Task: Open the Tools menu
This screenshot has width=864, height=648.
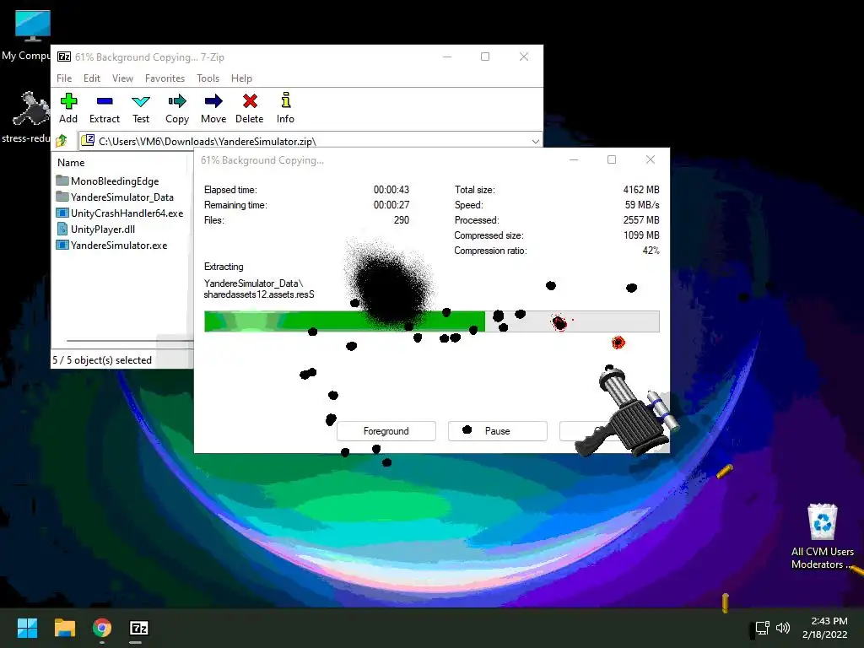Action: coord(208,78)
